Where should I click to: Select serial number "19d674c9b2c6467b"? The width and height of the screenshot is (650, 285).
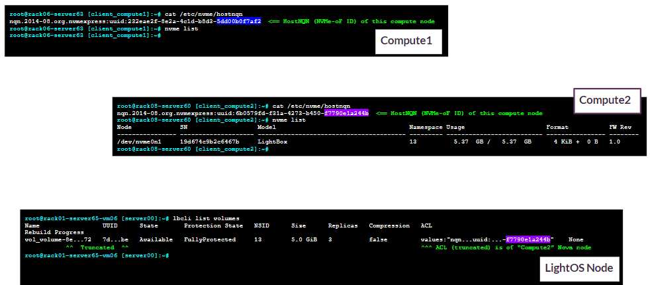[210, 142]
